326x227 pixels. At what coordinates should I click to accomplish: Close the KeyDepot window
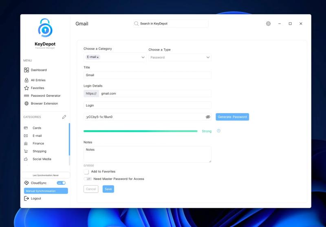click(x=301, y=24)
